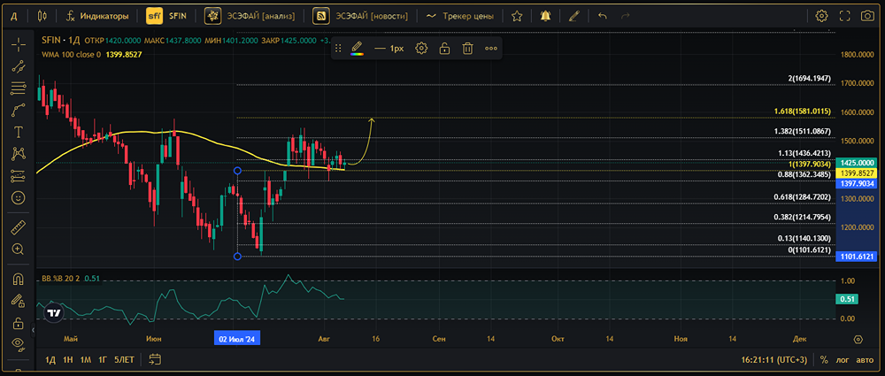Open the price alert bell
Screen dimensions: 885x376
click(x=545, y=16)
